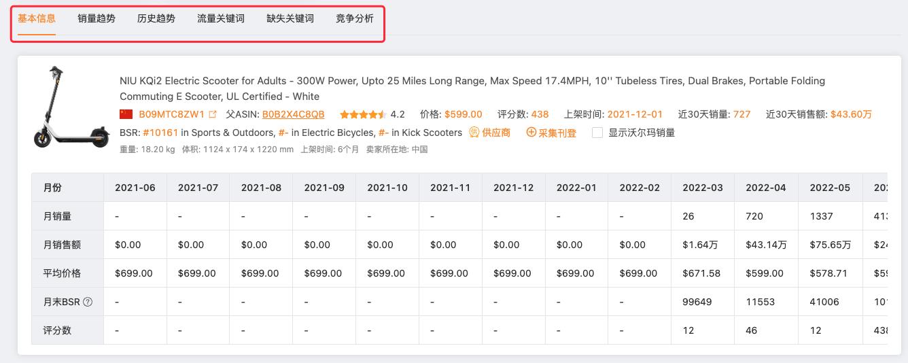Click the help icon next to 月末BSR
The width and height of the screenshot is (908, 363).
tap(88, 302)
